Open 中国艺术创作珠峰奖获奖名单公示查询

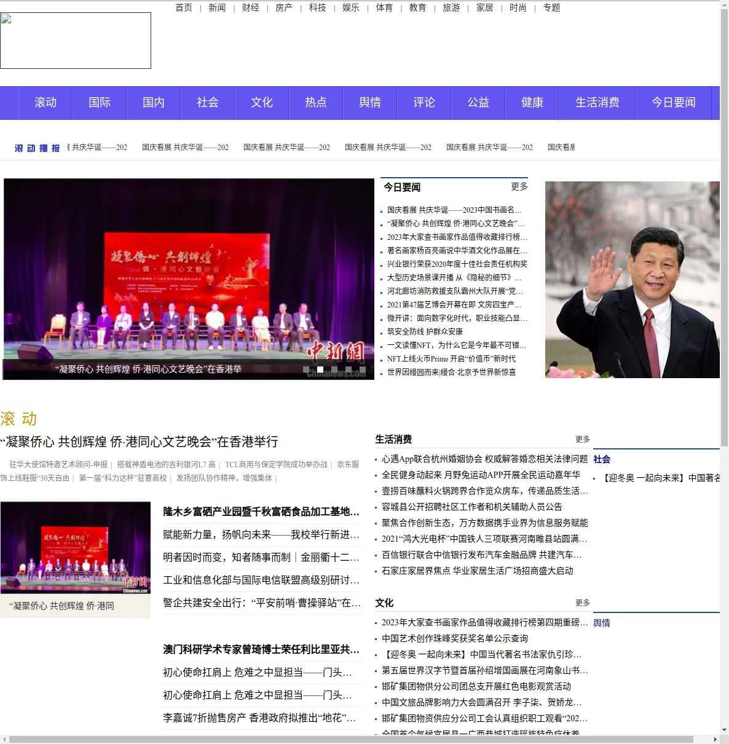(x=455, y=639)
